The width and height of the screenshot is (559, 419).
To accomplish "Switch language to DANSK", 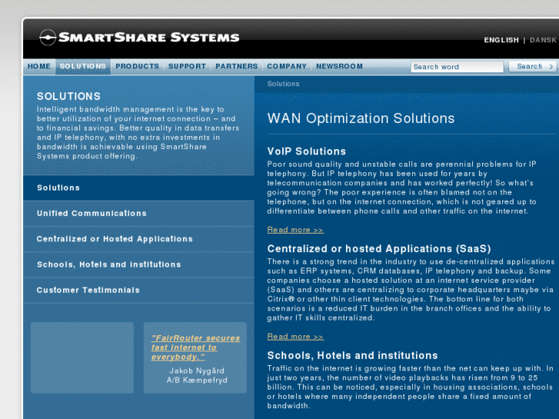I will (x=543, y=40).
